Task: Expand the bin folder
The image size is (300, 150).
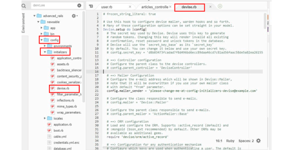Action: tap(41, 34)
